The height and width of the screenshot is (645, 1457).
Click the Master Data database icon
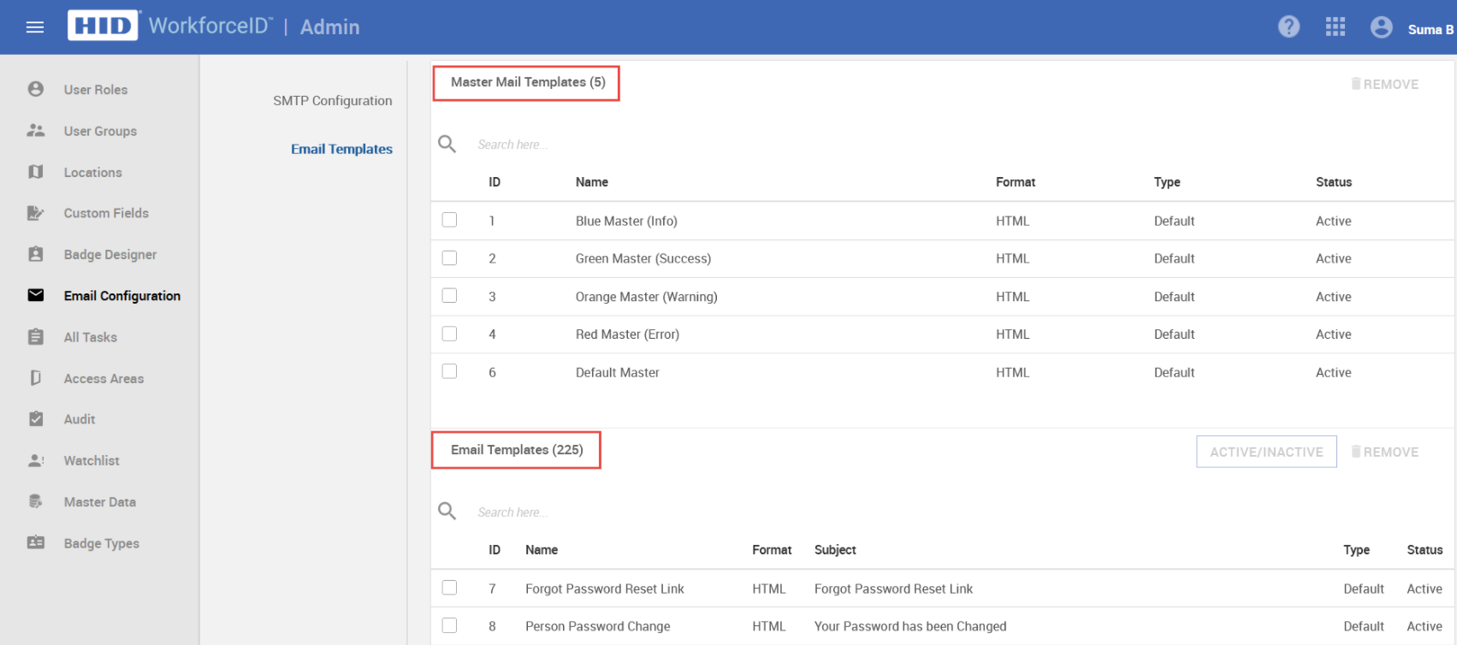coord(36,501)
